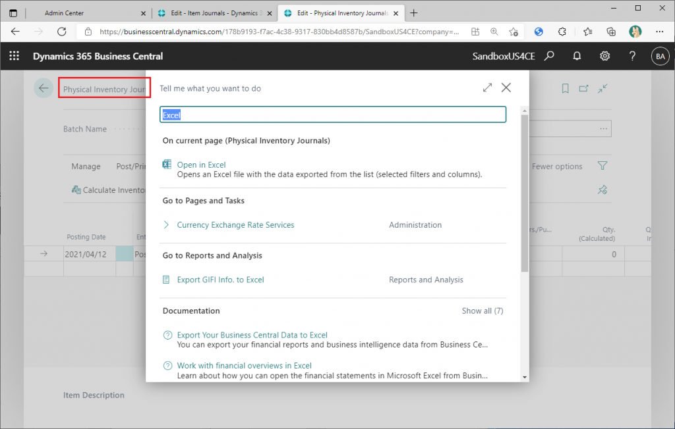The height and width of the screenshot is (429, 675).
Task: Click the Posting Date cell 2021/04/12
Action: point(90,254)
